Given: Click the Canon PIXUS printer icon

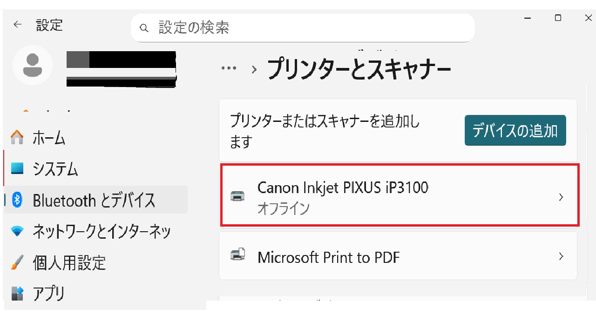Looking at the screenshot, I should (x=238, y=196).
